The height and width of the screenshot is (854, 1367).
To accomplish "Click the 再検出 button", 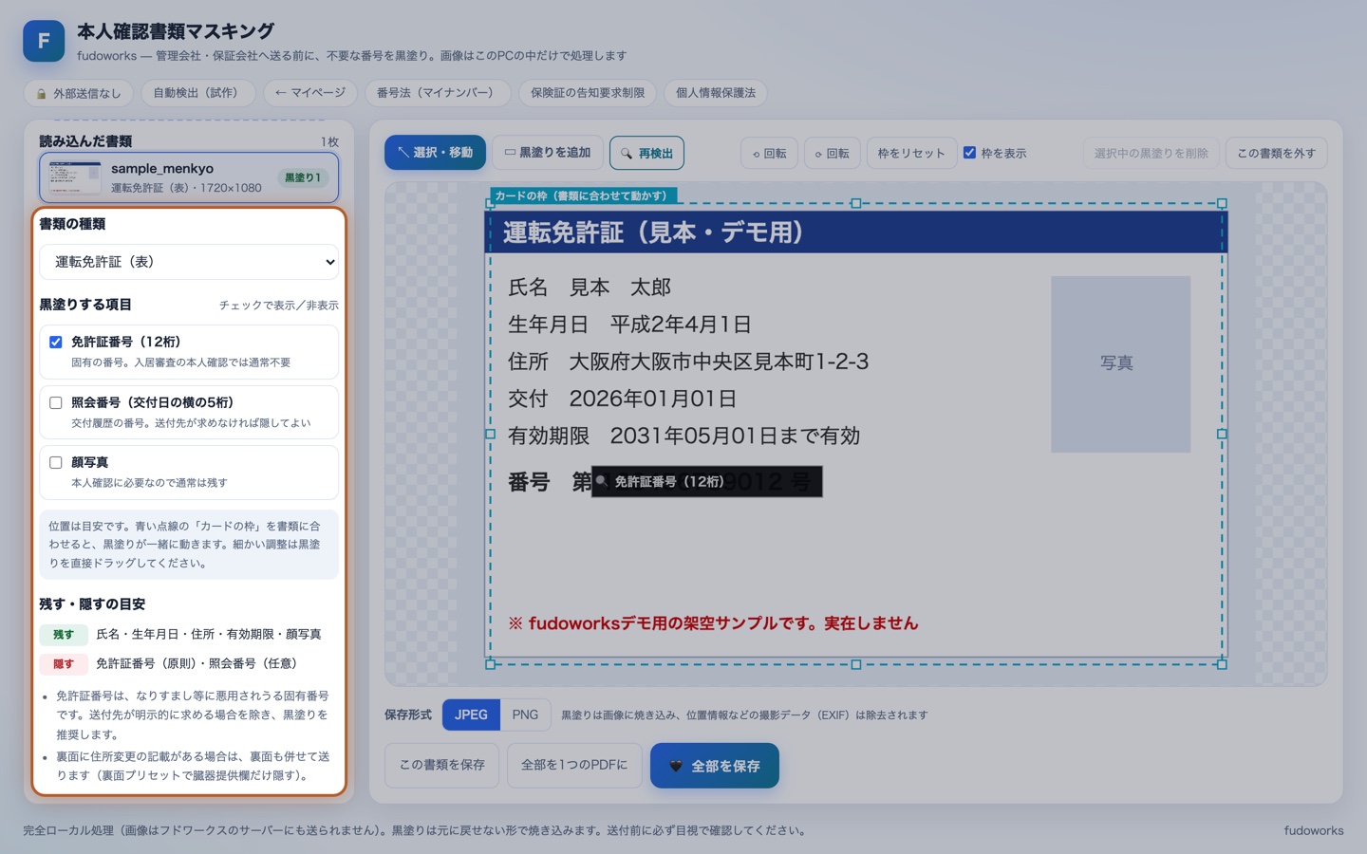I will coord(646,153).
